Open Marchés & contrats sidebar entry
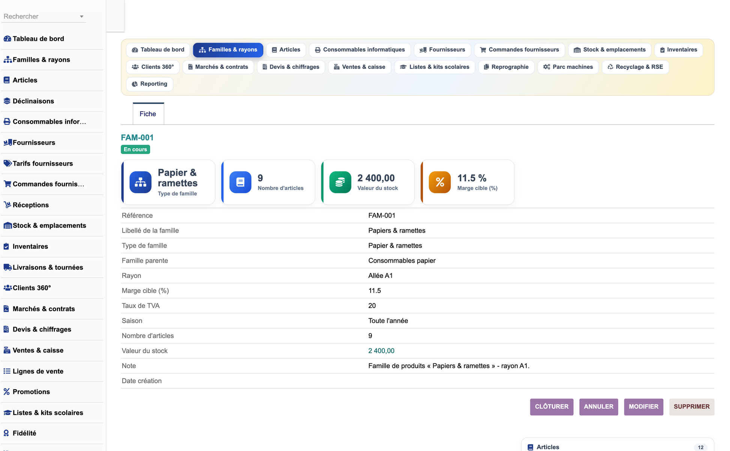Screen dimensions: 730x451 52,309
